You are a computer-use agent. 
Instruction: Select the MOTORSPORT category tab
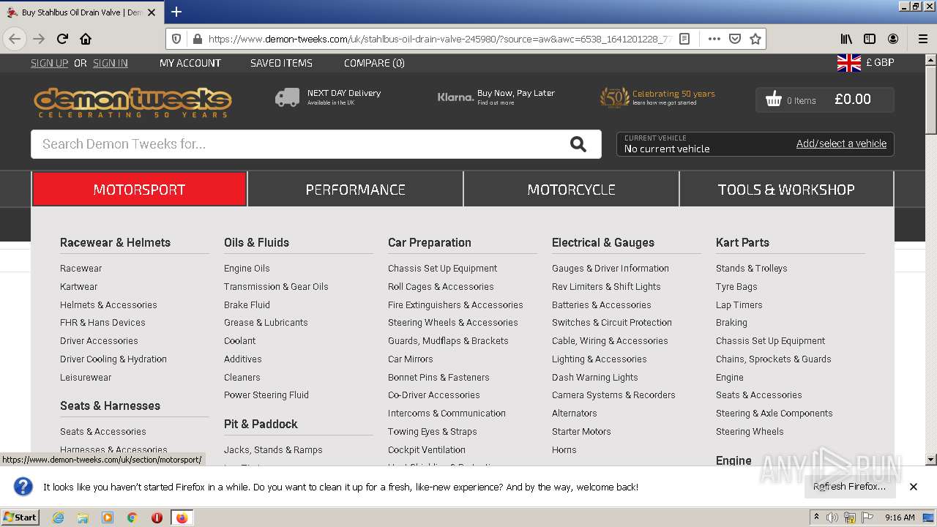tap(139, 190)
